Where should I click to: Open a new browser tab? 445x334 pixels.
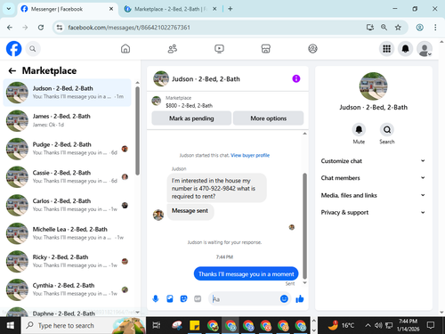click(231, 9)
